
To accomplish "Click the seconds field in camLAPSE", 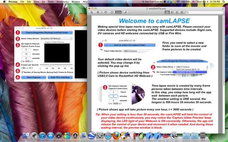I will [x=26, y=58].
